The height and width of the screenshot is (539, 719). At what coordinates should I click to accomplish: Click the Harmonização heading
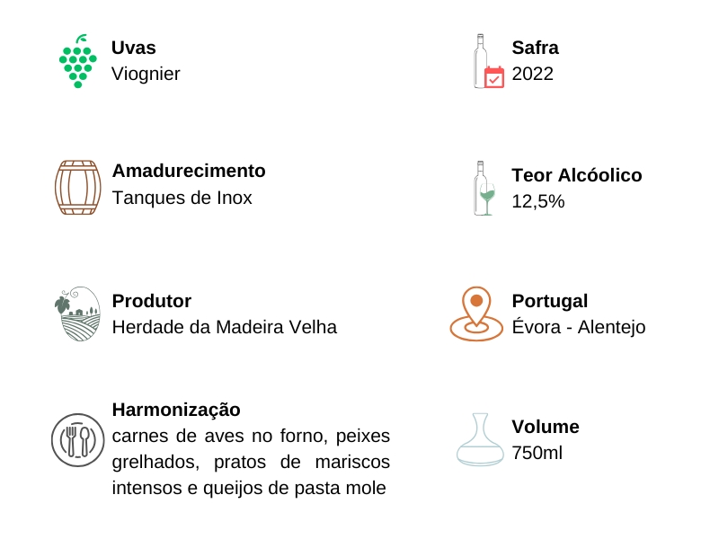coord(176,410)
